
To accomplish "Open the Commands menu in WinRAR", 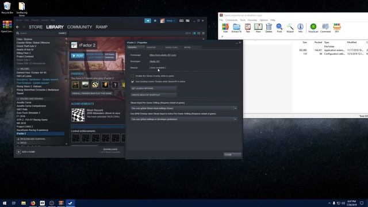I will coord(231,20).
